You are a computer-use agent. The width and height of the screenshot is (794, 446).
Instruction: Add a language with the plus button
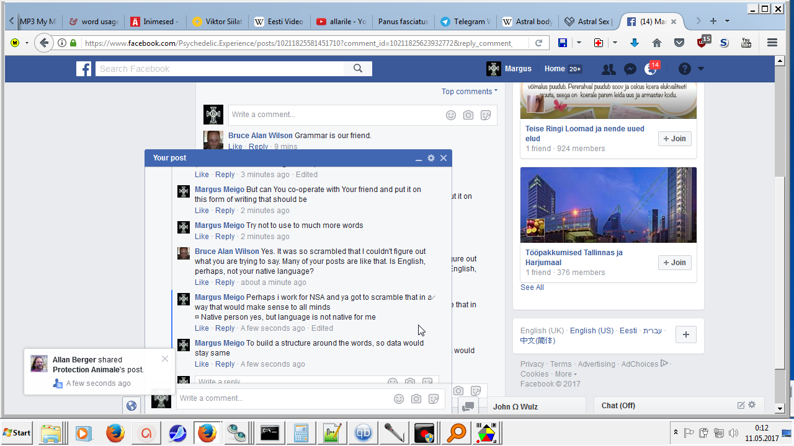(685, 334)
